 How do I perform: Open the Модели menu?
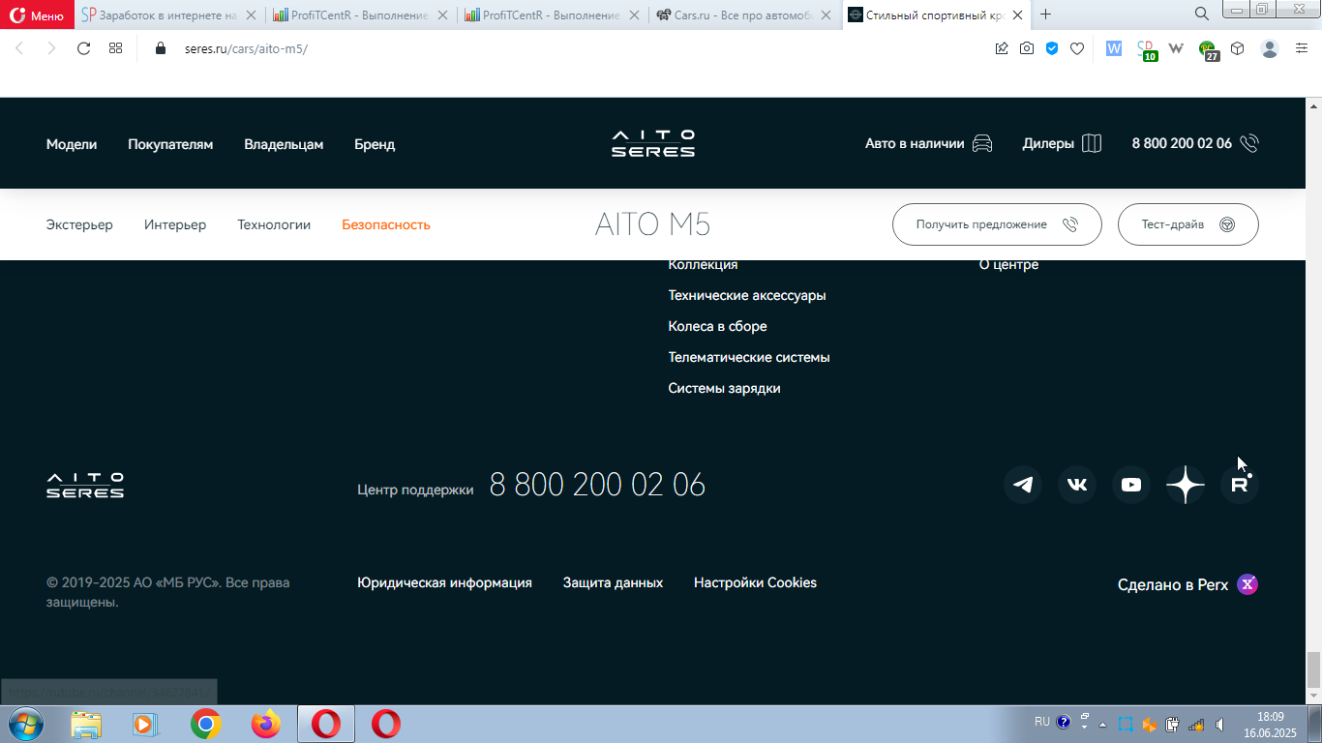click(72, 144)
